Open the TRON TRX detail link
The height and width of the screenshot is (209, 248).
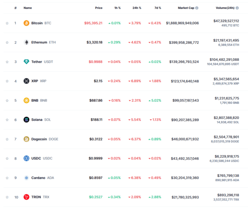(40, 197)
